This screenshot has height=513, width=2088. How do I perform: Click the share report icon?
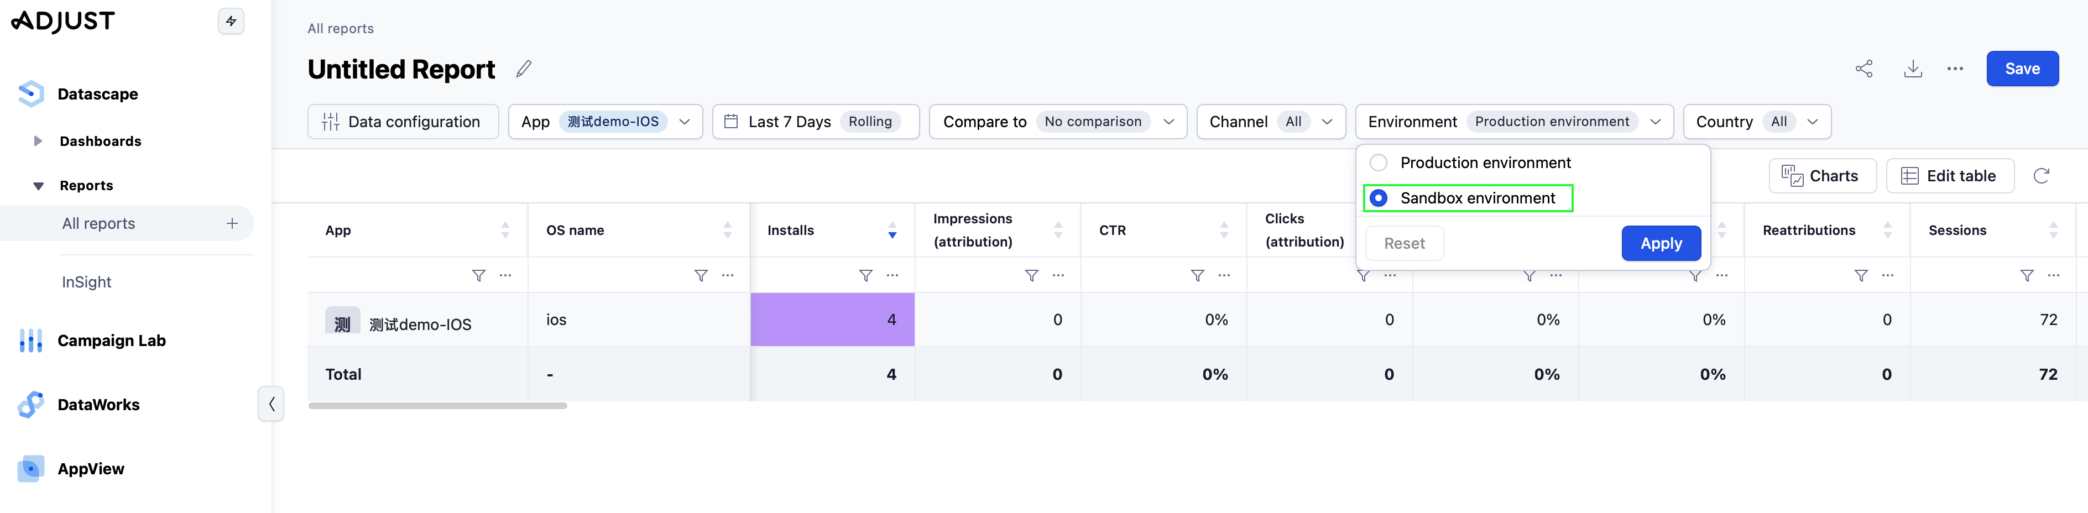click(x=1863, y=69)
